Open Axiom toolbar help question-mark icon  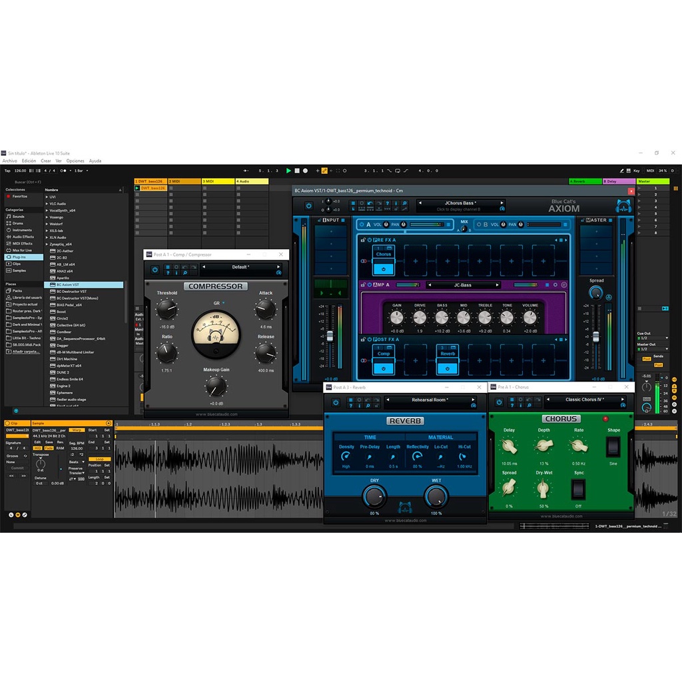pyautogui.click(x=387, y=203)
